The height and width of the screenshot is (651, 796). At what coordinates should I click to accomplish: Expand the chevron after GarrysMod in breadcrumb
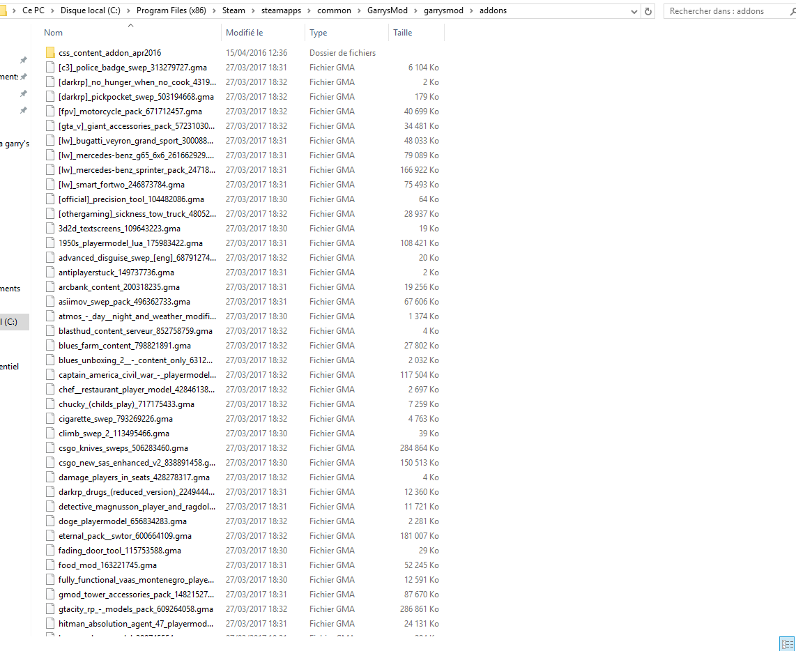(x=415, y=10)
